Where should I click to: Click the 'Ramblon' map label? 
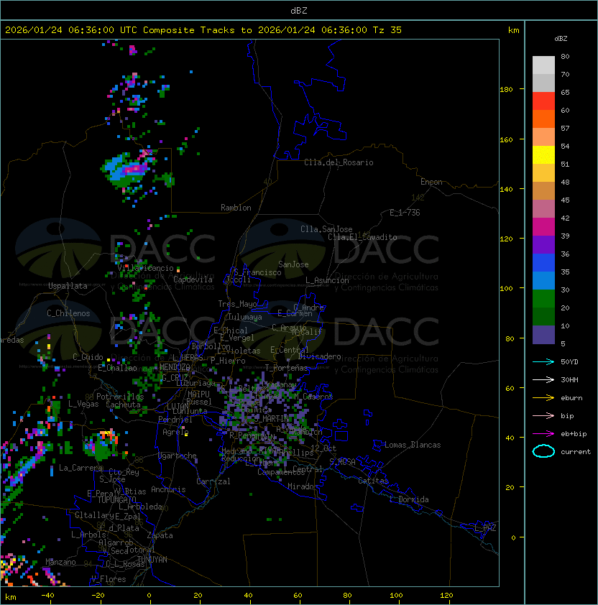[x=236, y=208]
